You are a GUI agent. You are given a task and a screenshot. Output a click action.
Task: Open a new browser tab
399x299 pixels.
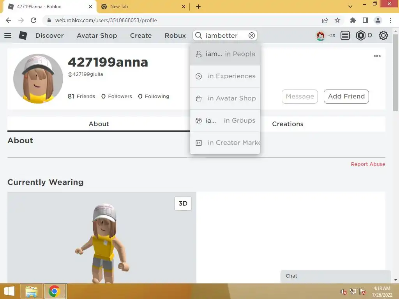tap(198, 7)
